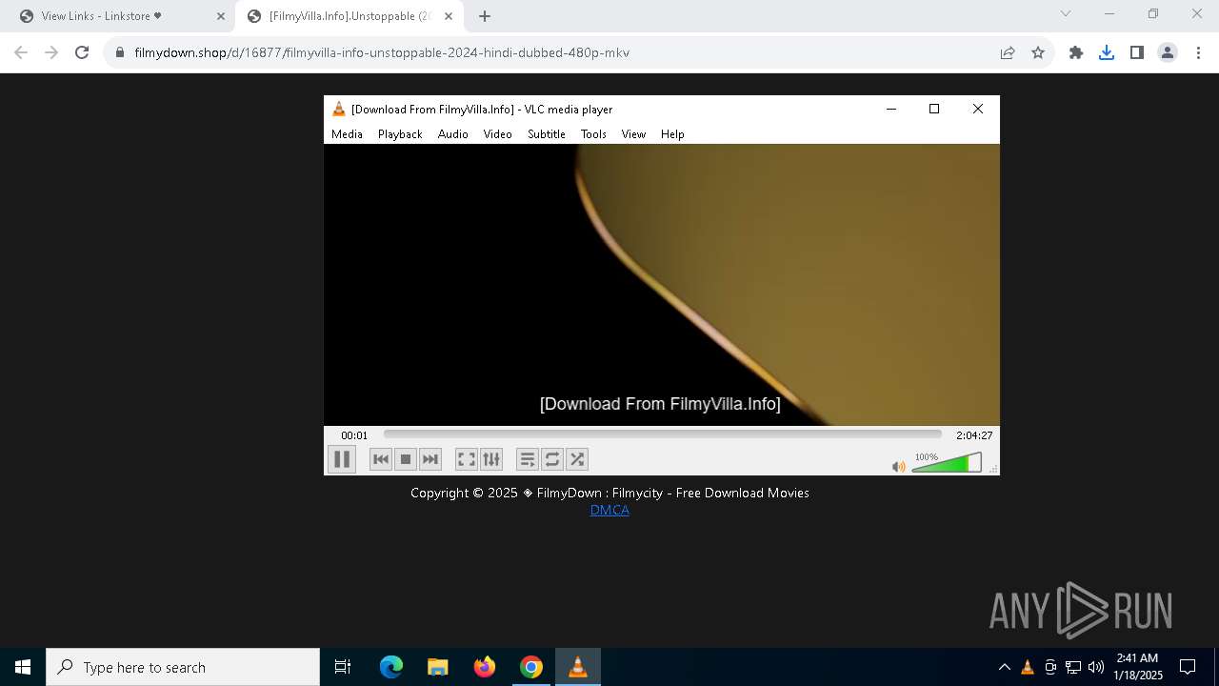The width and height of the screenshot is (1219, 686).
Task: Close the FilmyVilla.Info Unstoppable tab
Action: tap(449, 16)
